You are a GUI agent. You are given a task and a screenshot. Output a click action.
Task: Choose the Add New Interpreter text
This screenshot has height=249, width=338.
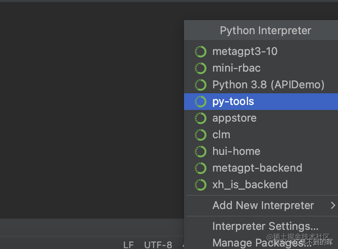[x=263, y=205]
